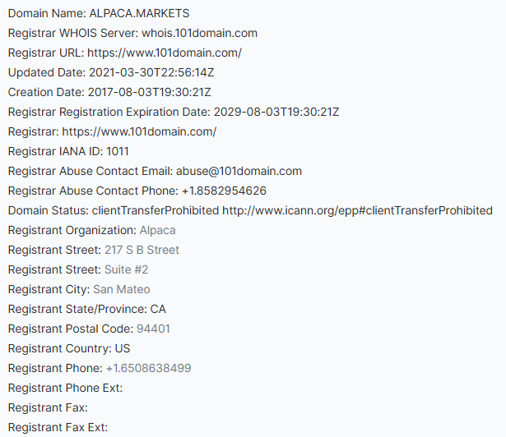The image size is (506, 437).
Task: Click the Registrar: https://www.101domain.com/ line
Action: coord(112,131)
